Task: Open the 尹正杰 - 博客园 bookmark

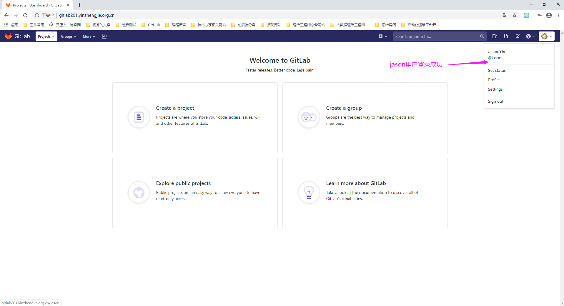Action: coord(65,25)
